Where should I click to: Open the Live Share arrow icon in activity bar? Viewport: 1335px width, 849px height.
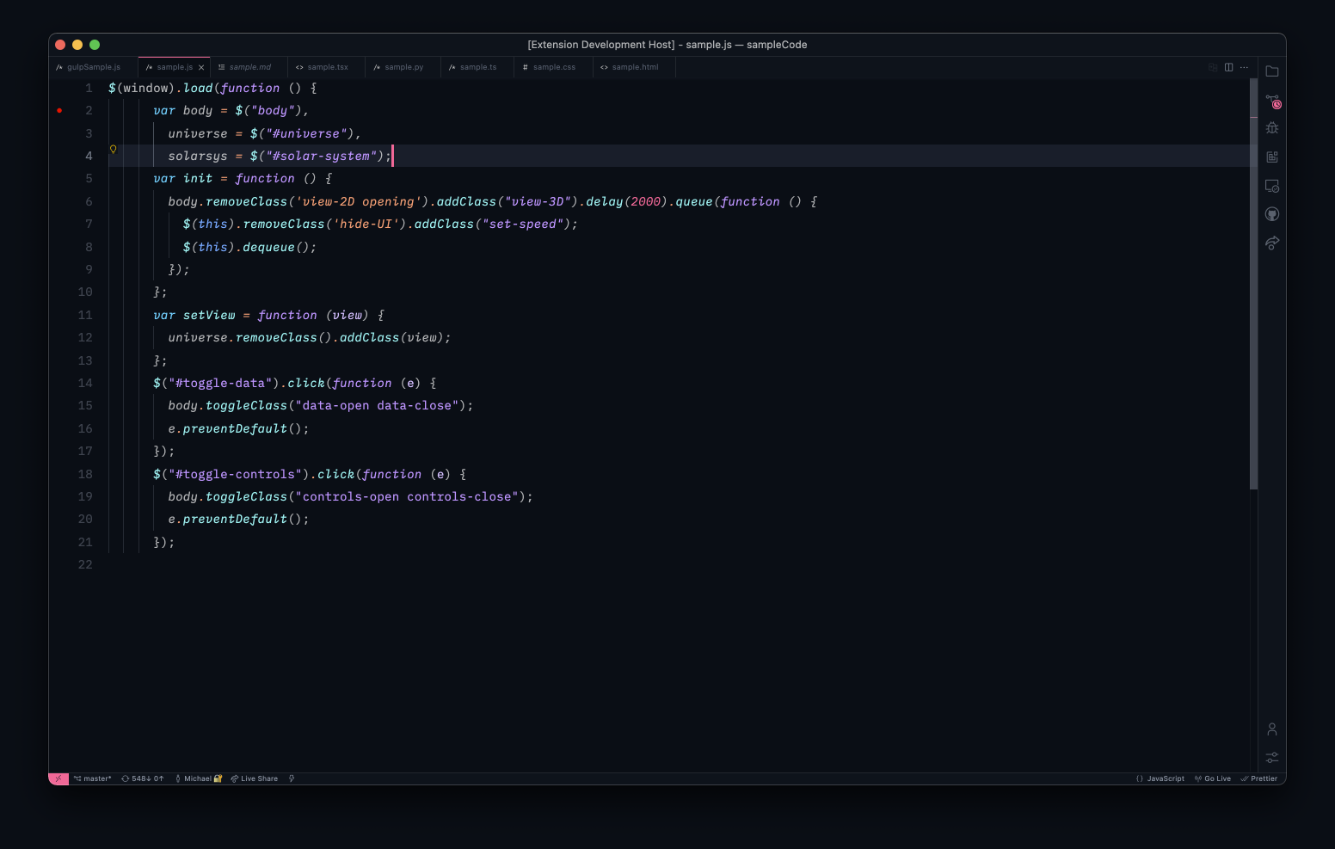point(1272,243)
